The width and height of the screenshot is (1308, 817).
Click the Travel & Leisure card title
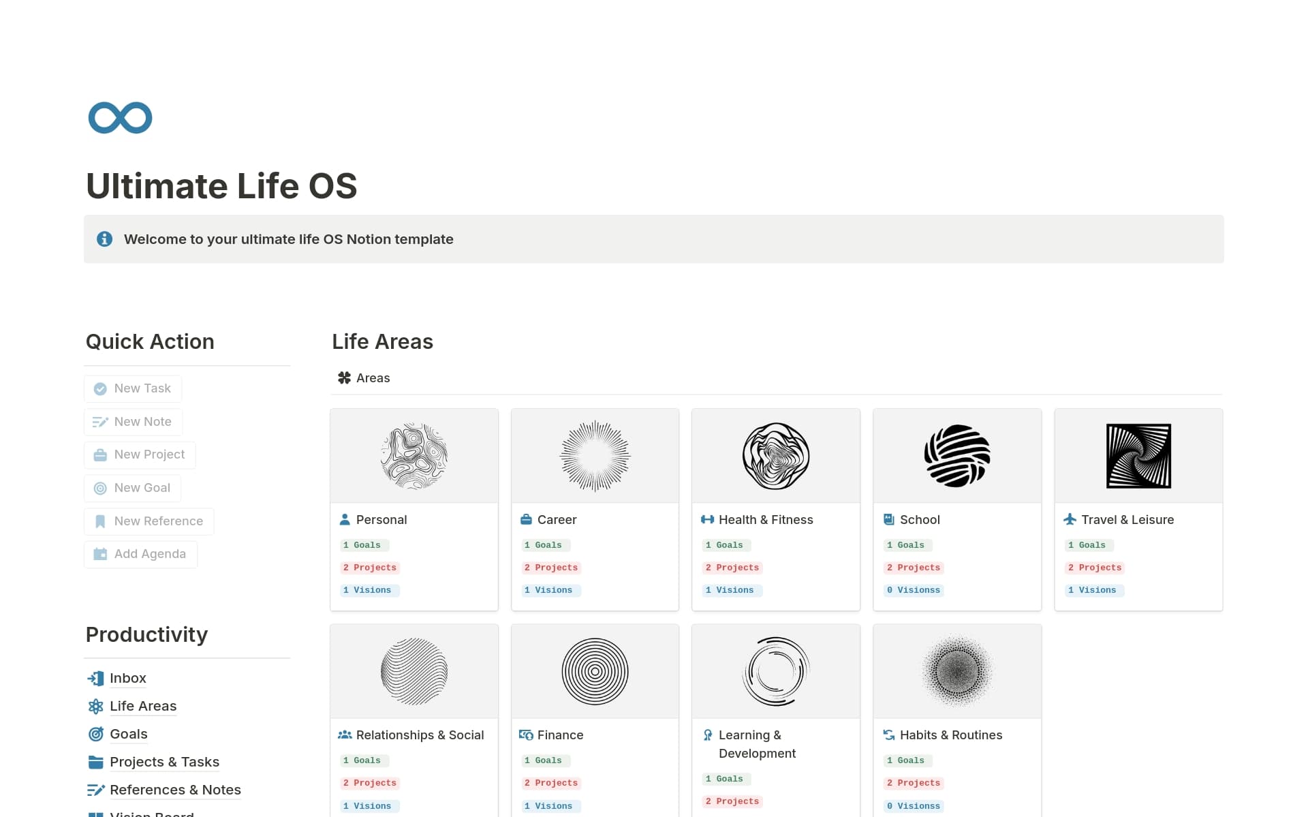pos(1127,520)
